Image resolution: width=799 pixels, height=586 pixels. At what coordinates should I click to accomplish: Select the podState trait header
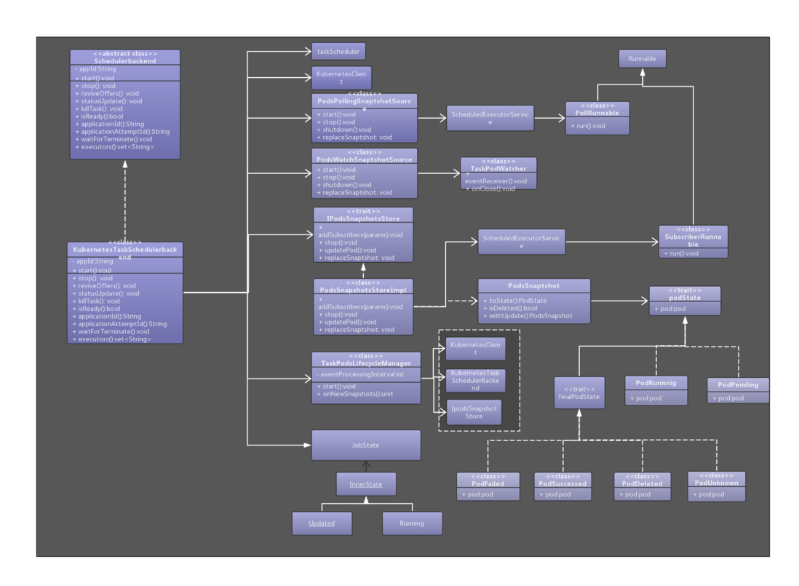685,294
